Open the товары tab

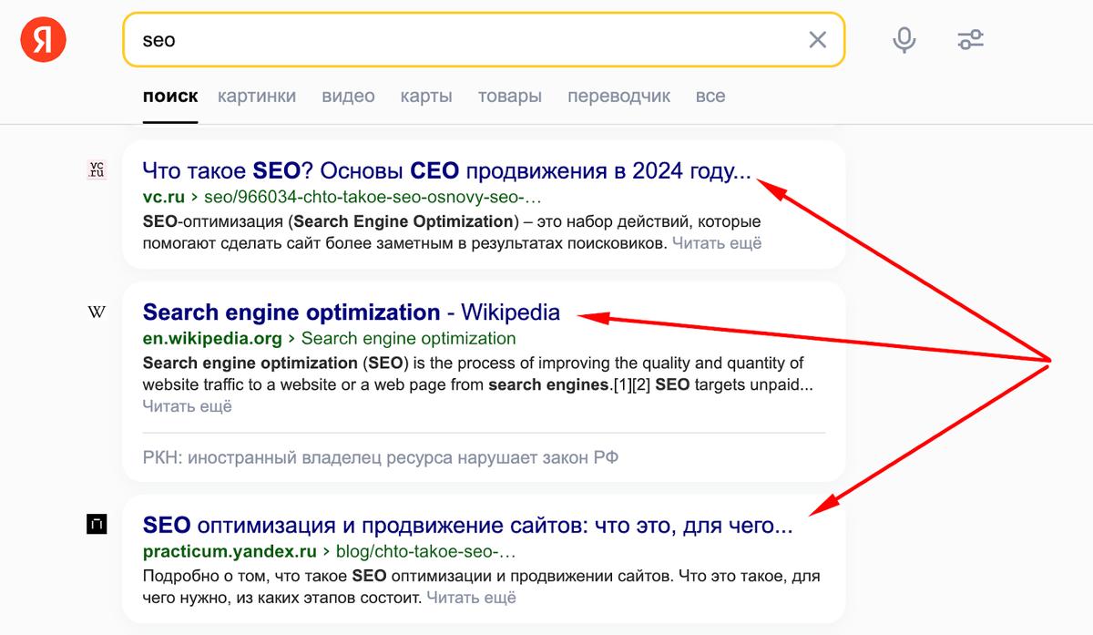point(510,96)
